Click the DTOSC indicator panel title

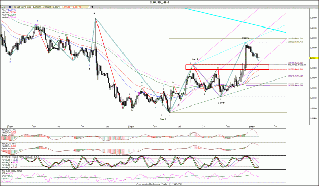tap(20, 157)
